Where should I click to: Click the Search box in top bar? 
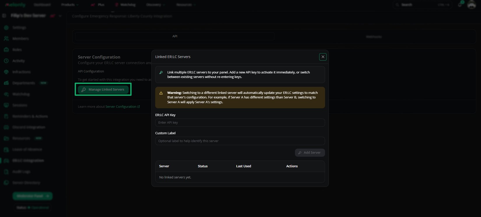(x=422, y=5)
